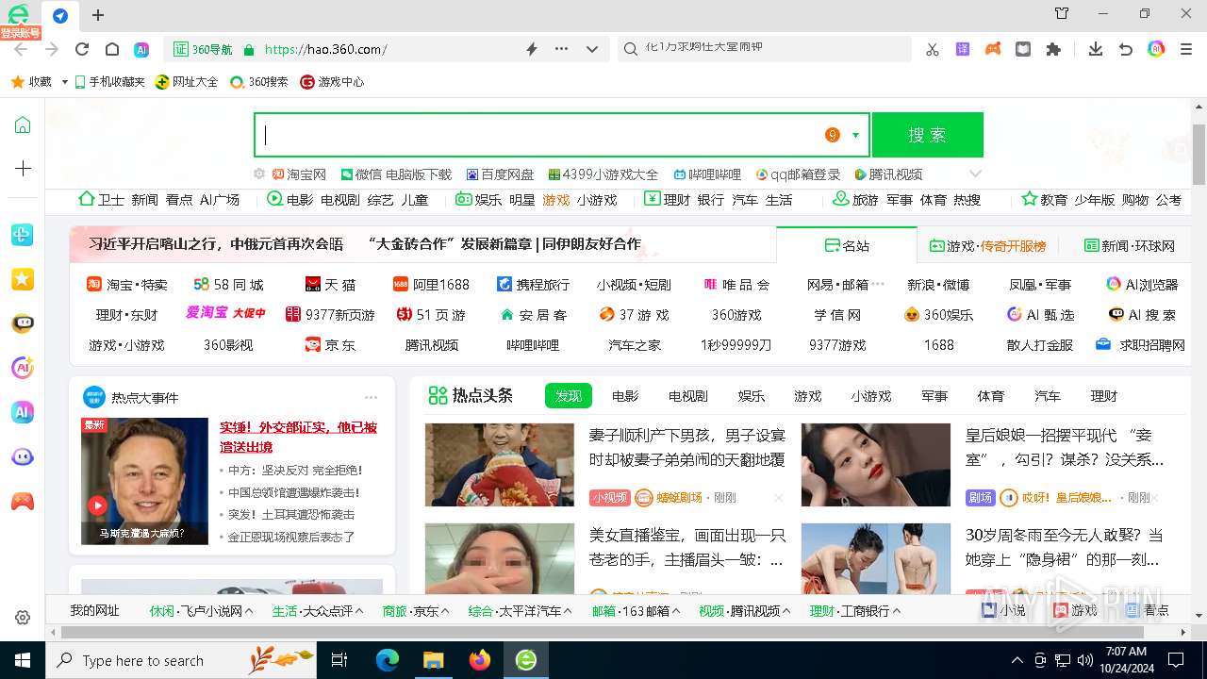Switch to 游戏·传奇开服榜 tab
The height and width of the screenshot is (679, 1207).
pyautogui.click(x=987, y=245)
